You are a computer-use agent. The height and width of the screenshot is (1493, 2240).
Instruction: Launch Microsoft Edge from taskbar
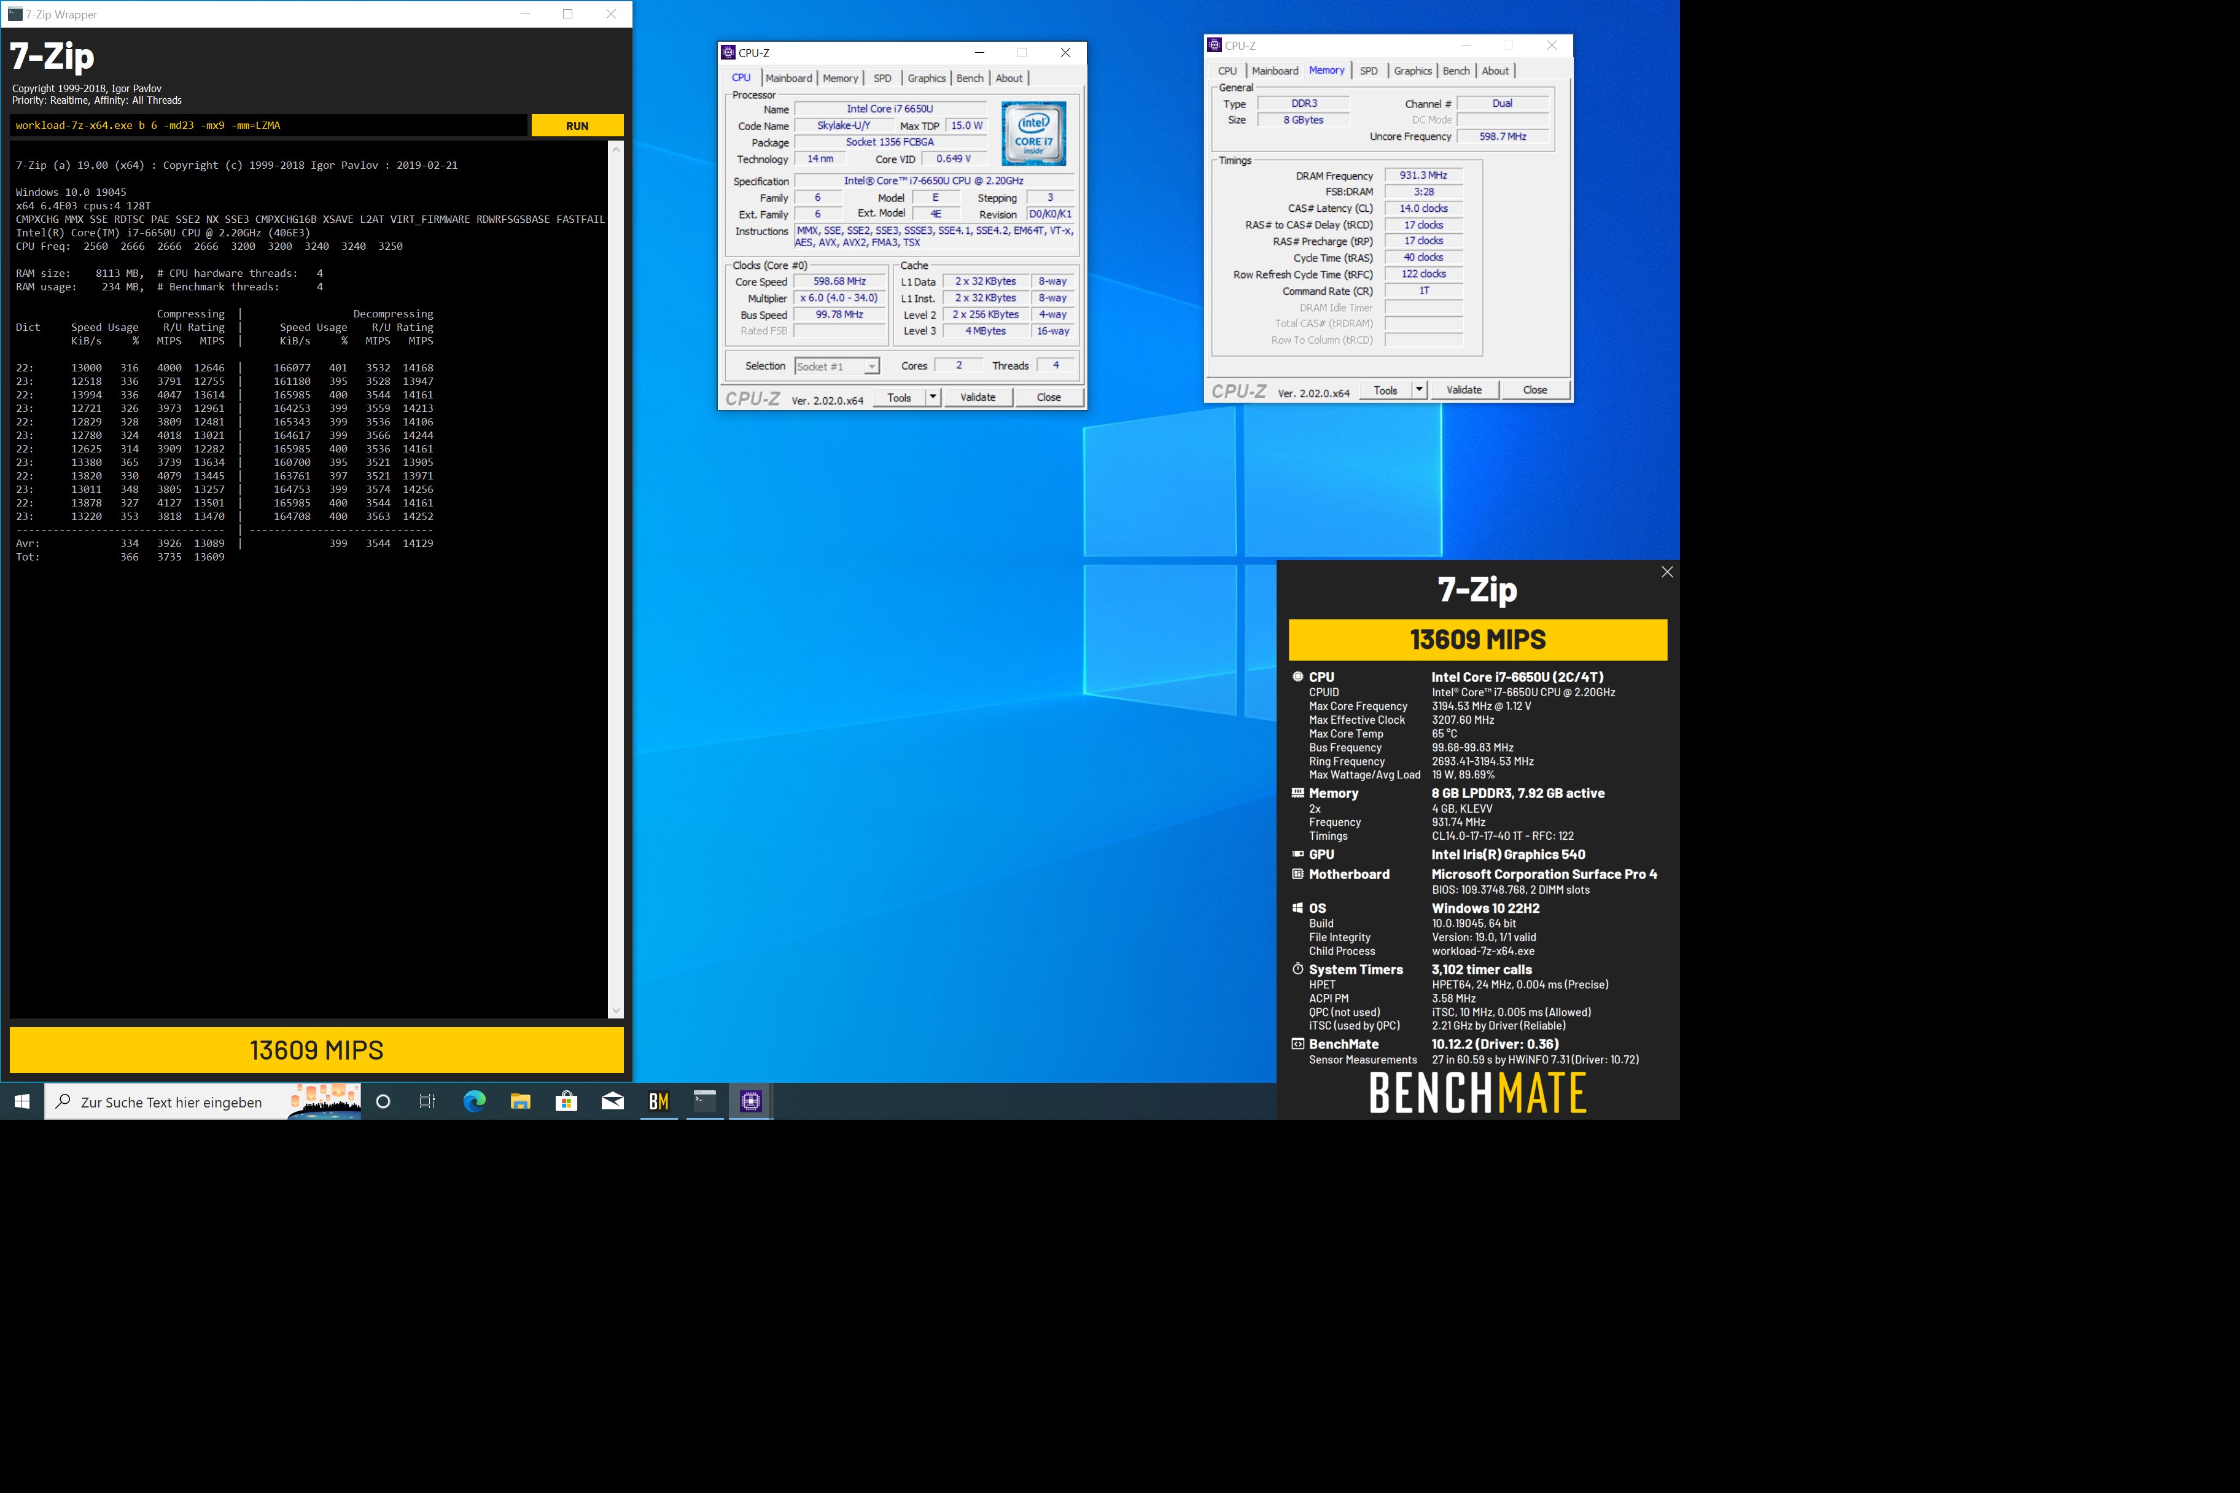click(x=474, y=1102)
